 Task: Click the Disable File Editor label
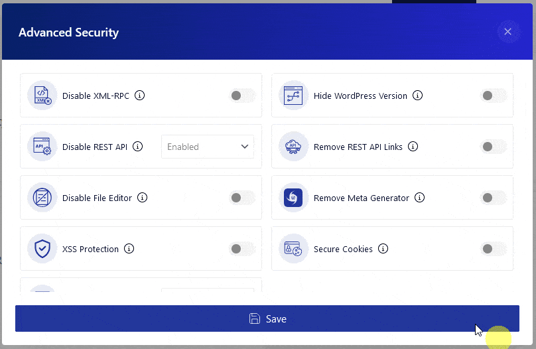coord(97,198)
